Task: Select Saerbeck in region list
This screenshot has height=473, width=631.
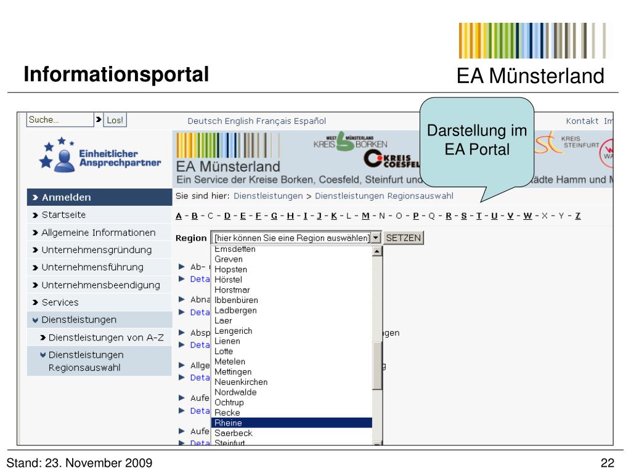Action: pyautogui.click(x=291, y=433)
